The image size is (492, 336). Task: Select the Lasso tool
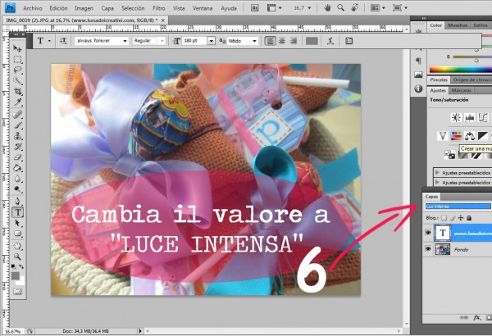(x=17, y=70)
